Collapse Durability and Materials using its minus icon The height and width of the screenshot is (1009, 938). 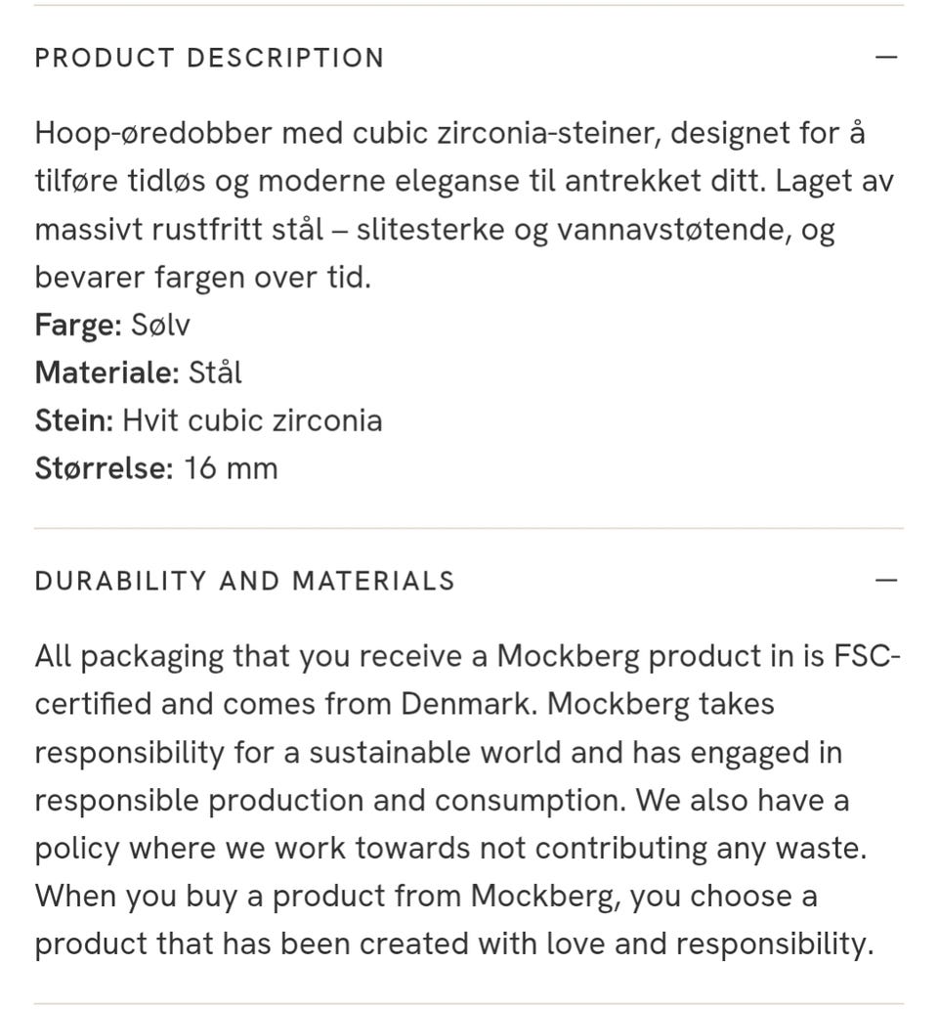(x=885, y=581)
